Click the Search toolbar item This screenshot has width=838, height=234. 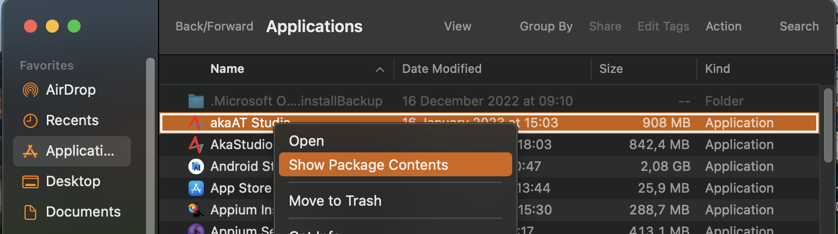pyautogui.click(x=799, y=26)
